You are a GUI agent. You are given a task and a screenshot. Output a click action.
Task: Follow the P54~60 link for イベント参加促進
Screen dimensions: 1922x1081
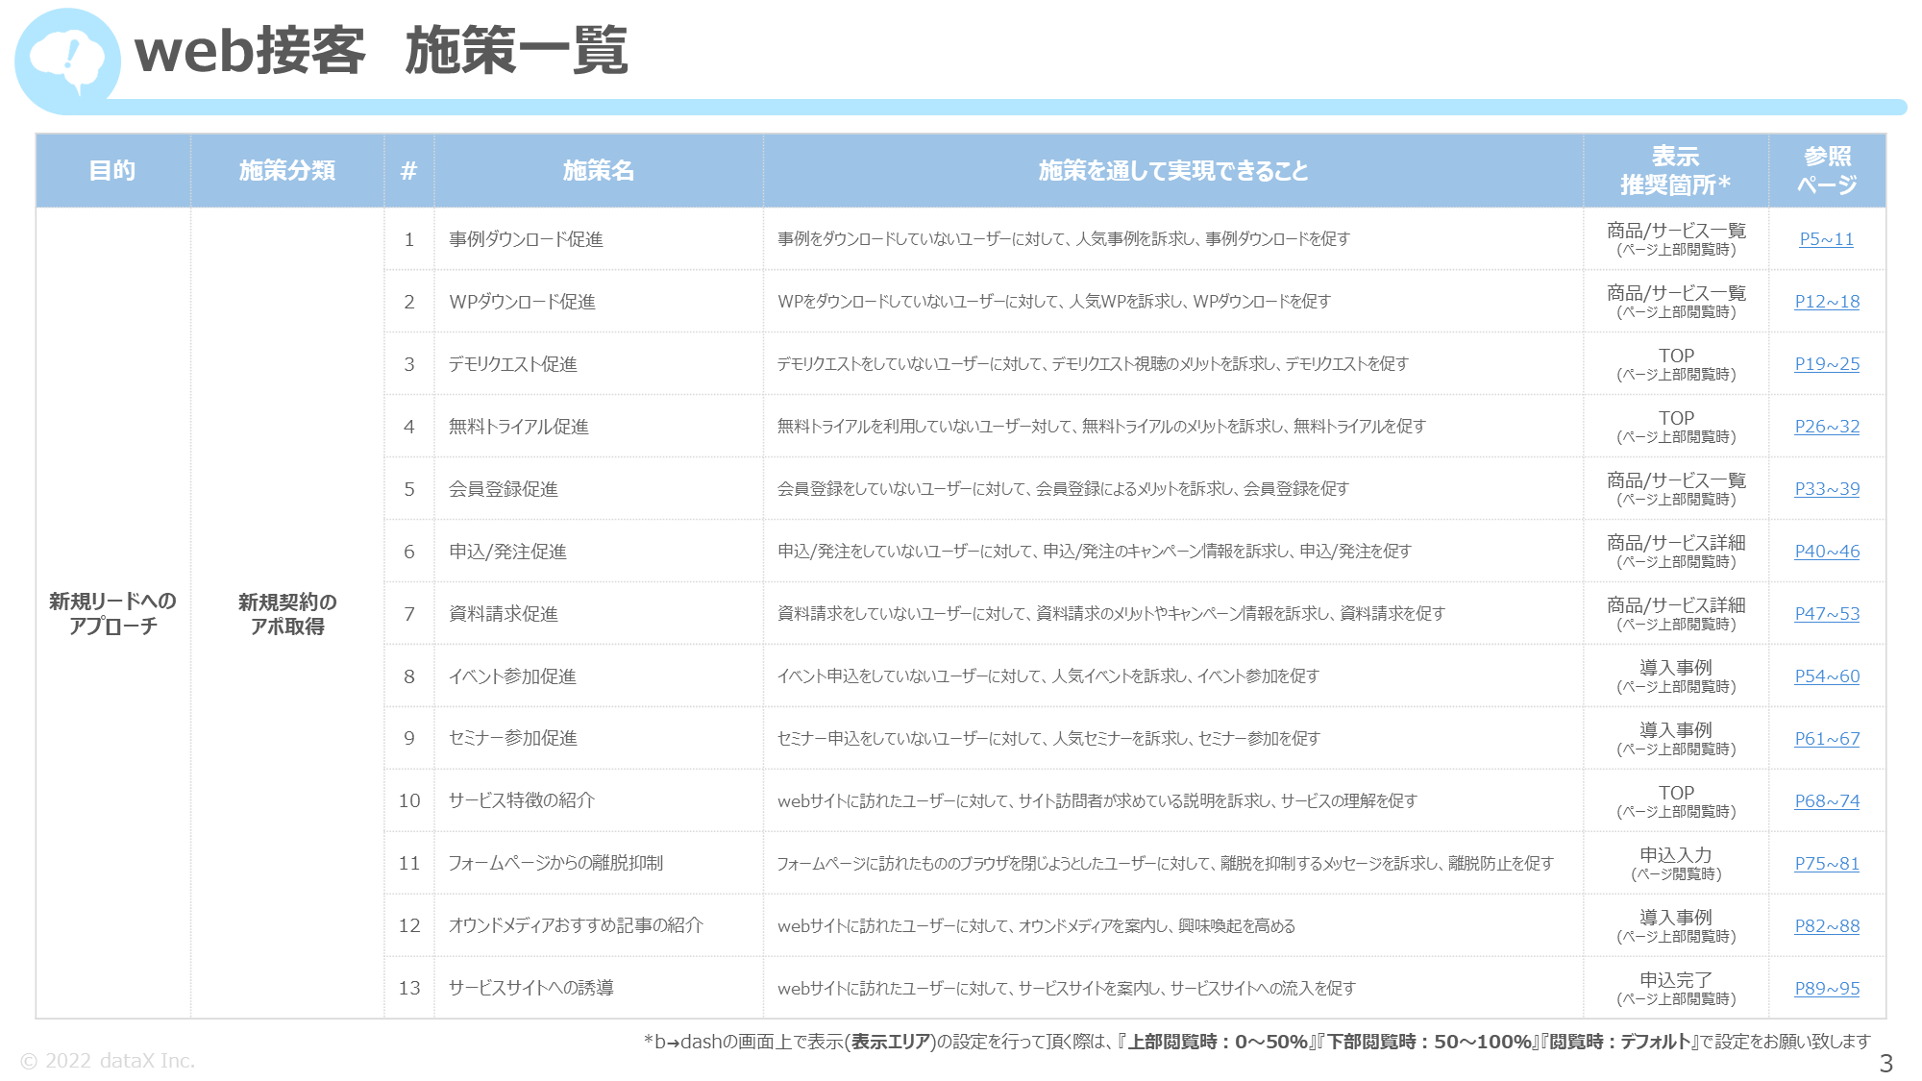point(1827,676)
